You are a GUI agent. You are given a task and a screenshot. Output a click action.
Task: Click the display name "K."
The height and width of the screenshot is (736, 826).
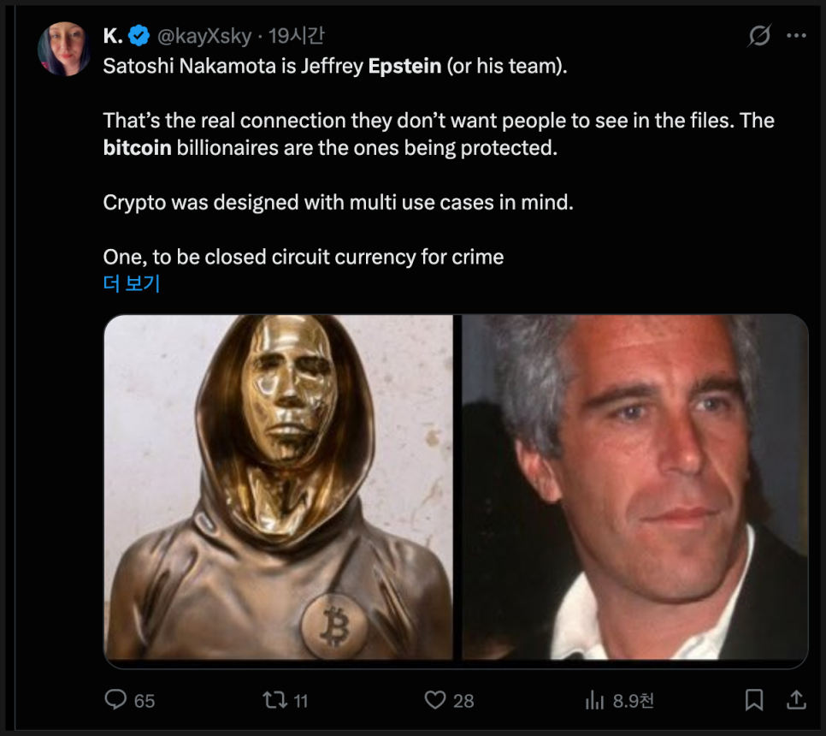(x=112, y=36)
